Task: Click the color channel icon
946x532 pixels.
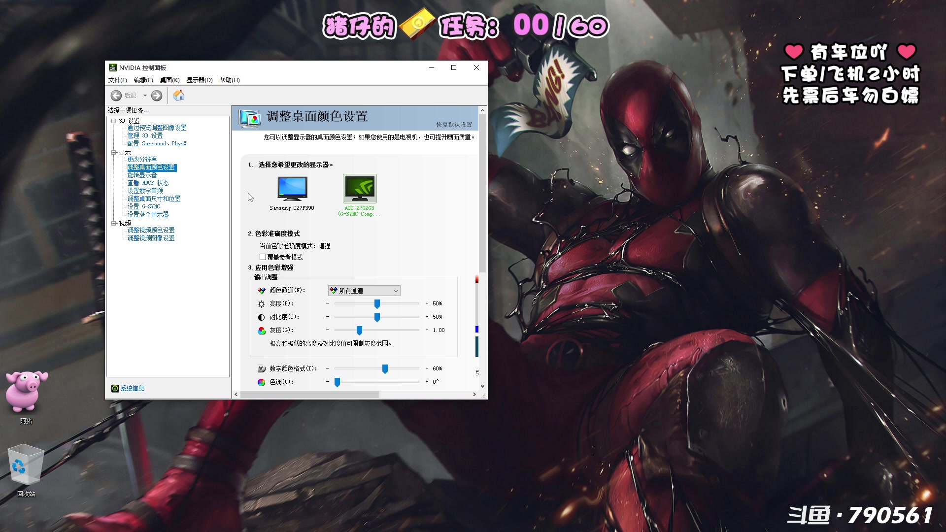Action: [261, 291]
